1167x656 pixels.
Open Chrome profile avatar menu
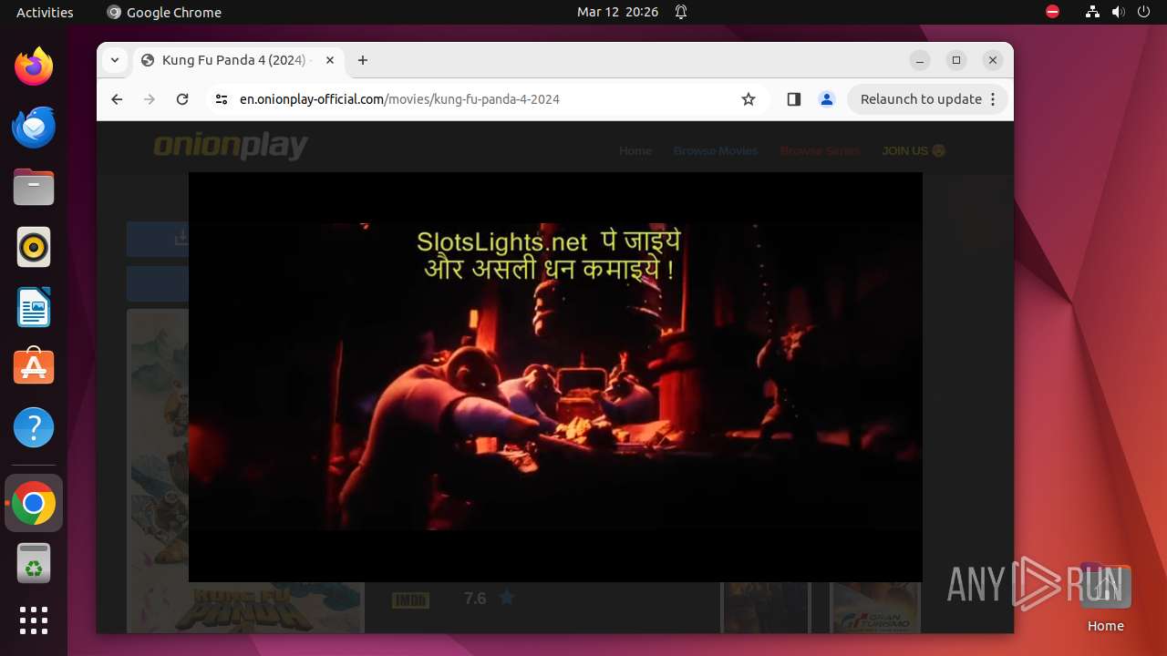click(x=827, y=99)
